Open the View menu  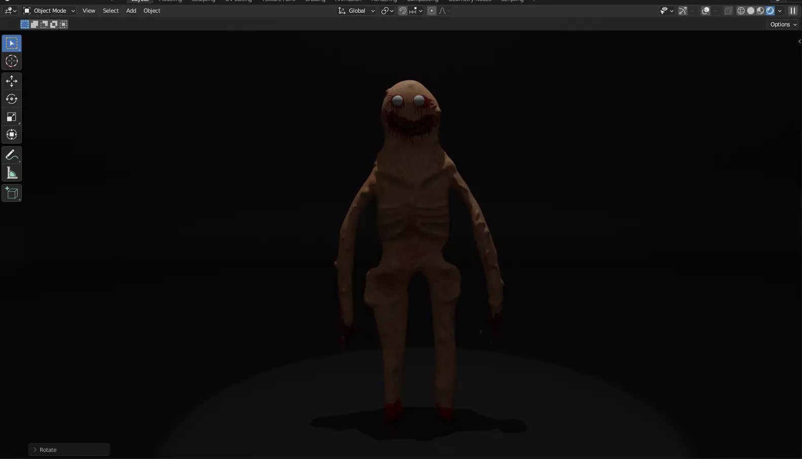pyautogui.click(x=89, y=11)
